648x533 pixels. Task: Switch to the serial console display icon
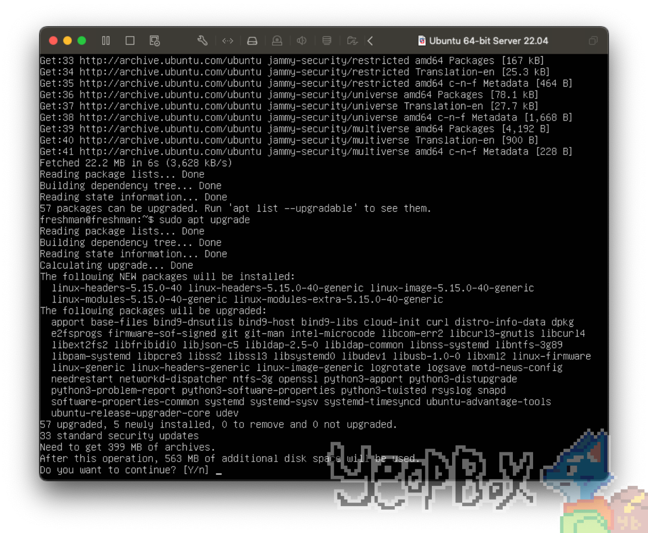227,41
